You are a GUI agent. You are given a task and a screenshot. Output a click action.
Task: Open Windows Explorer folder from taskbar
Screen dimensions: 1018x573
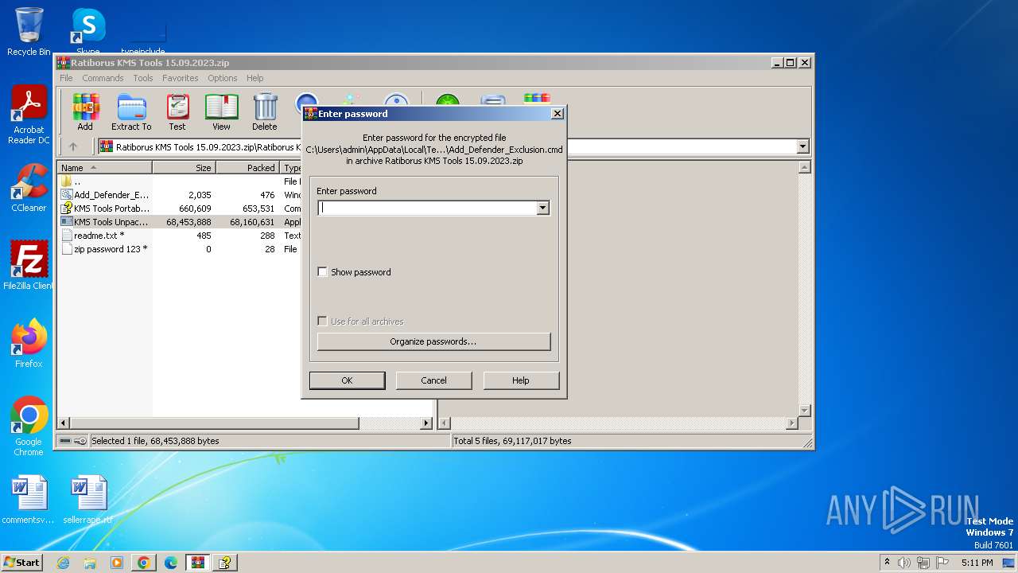tap(90, 563)
